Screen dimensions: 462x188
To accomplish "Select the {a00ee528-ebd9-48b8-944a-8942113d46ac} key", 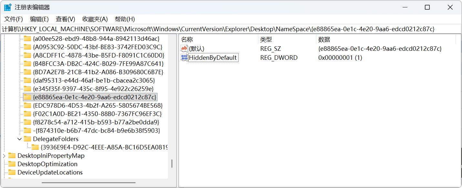I will pyautogui.click(x=96, y=39).
